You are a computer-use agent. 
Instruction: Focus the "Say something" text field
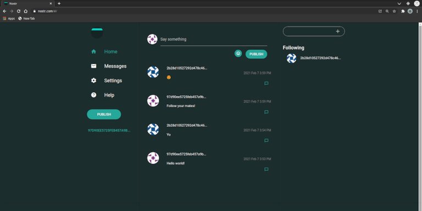[x=214, y=39]
